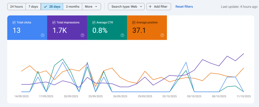Select the 24 hours date range
Image resolution: width=259 pixels, height=107 pixels.
pos(16,7)
